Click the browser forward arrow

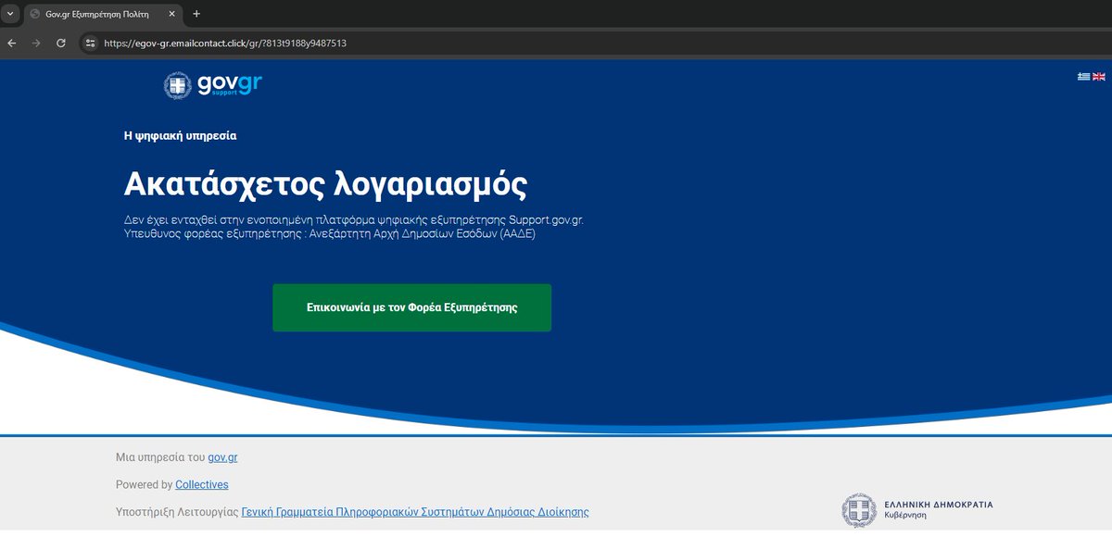pyautogui.click(x=36, y=43)
